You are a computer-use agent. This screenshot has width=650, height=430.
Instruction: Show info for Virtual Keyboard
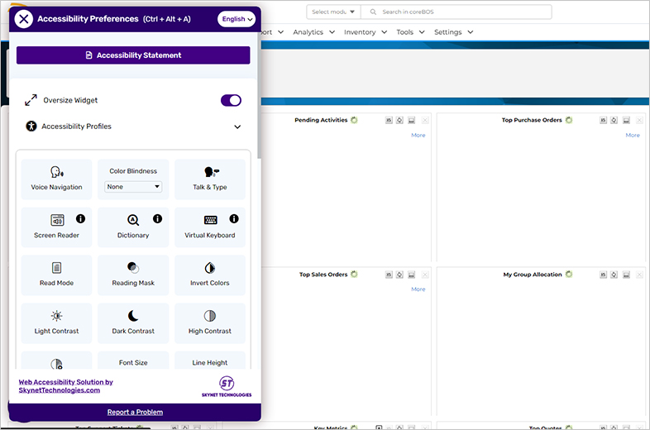coord(234,218)
